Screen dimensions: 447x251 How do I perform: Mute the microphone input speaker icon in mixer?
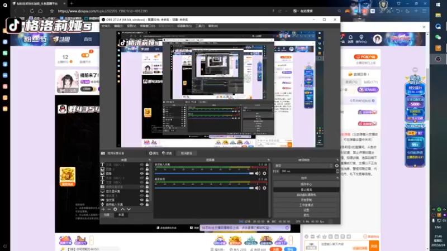(x=258, y=173)
